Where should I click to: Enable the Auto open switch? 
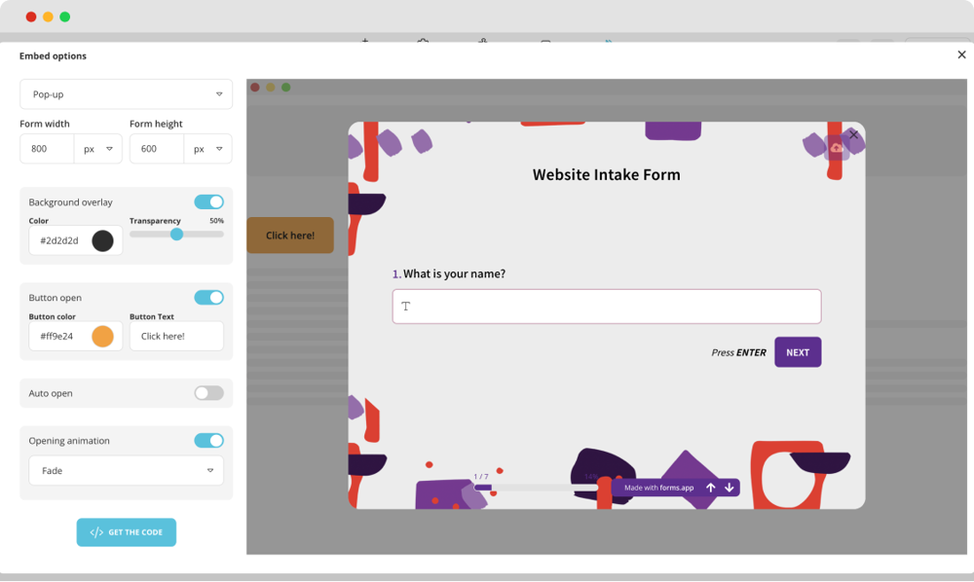207,392
